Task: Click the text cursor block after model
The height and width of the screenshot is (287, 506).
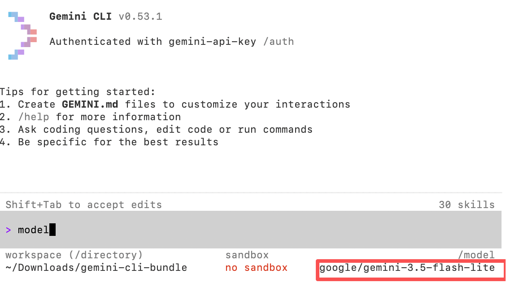Action: coord(52,230)
